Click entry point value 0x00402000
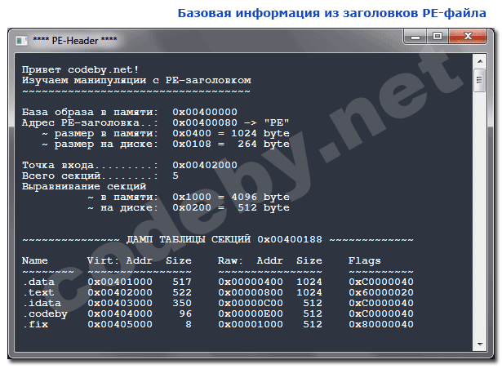 [205, 165]
